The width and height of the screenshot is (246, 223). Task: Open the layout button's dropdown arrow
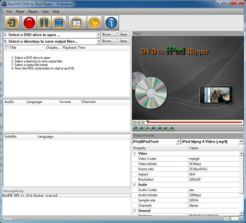[85, 23]
